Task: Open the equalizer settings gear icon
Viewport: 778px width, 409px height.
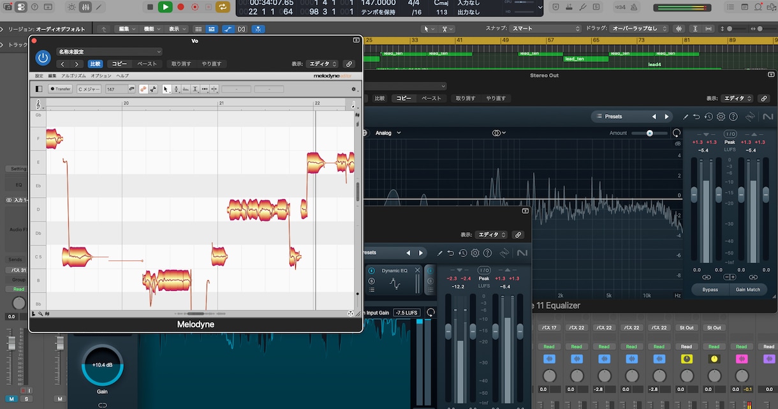Action: click(721, 117)
